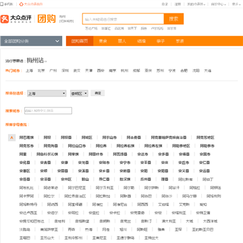The image size is (243, 243).
Task: Open the 美食 navigation tab
Action: [x=103, y=41]
